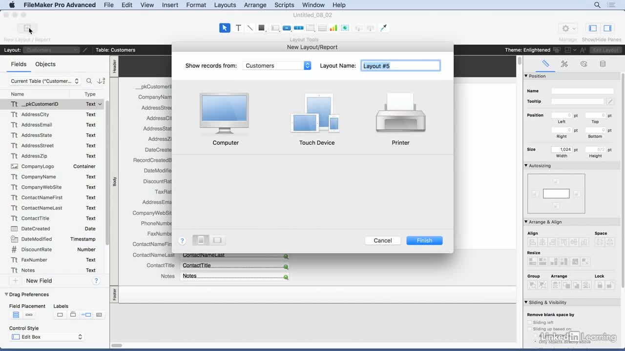Click the dialog help question mark
Viewport: 625px width, 351px height.
pos(182,241)
